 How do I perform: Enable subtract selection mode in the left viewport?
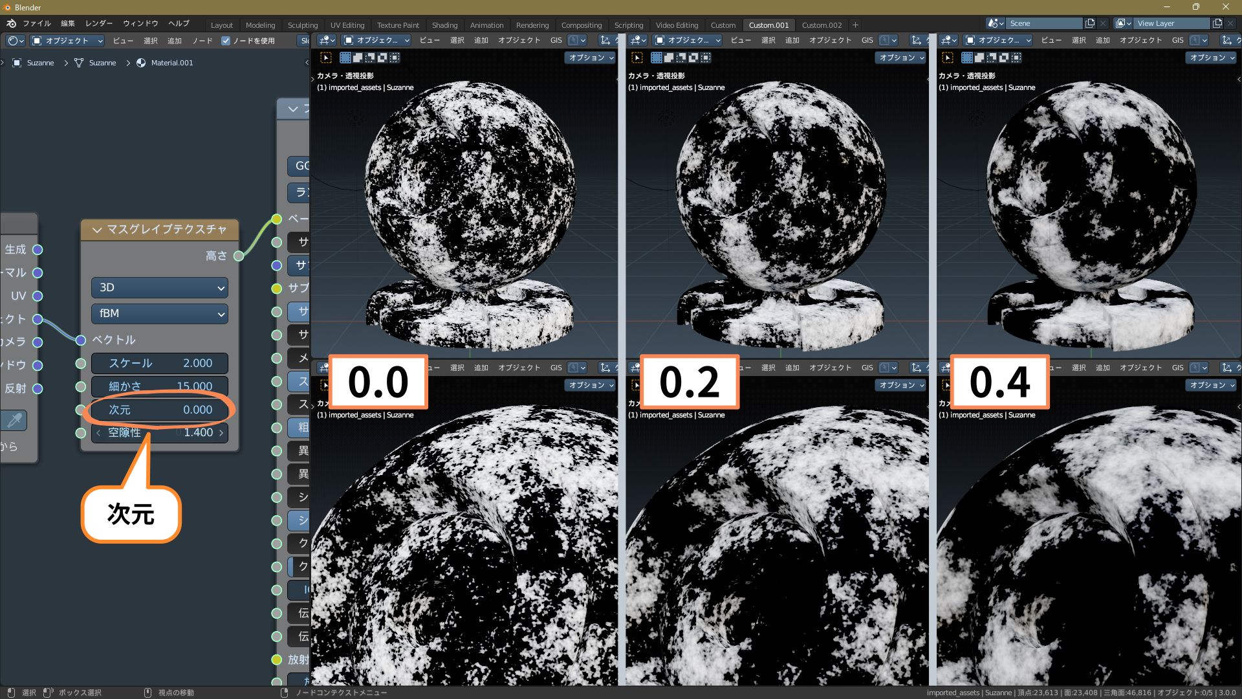click(x=370, y=58)
